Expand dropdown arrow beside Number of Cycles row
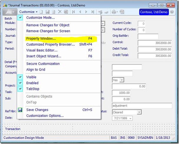The image size is (179, 144). [103, 30]
